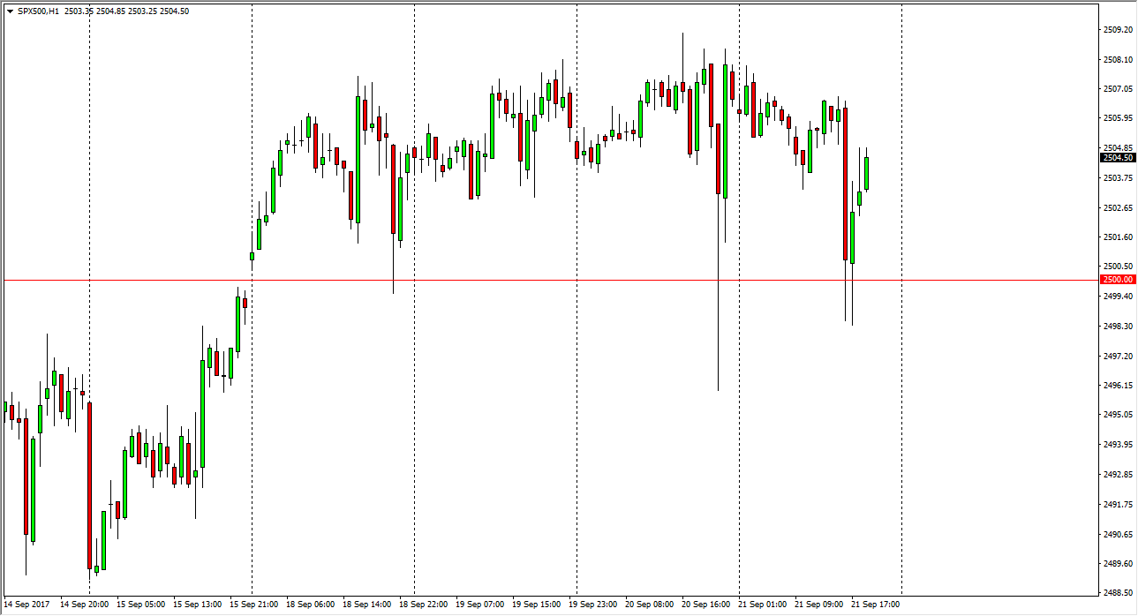The image size is (1138, 616).
Task: Click the 2509.20 price scale label
Action: pos(1118,30)
